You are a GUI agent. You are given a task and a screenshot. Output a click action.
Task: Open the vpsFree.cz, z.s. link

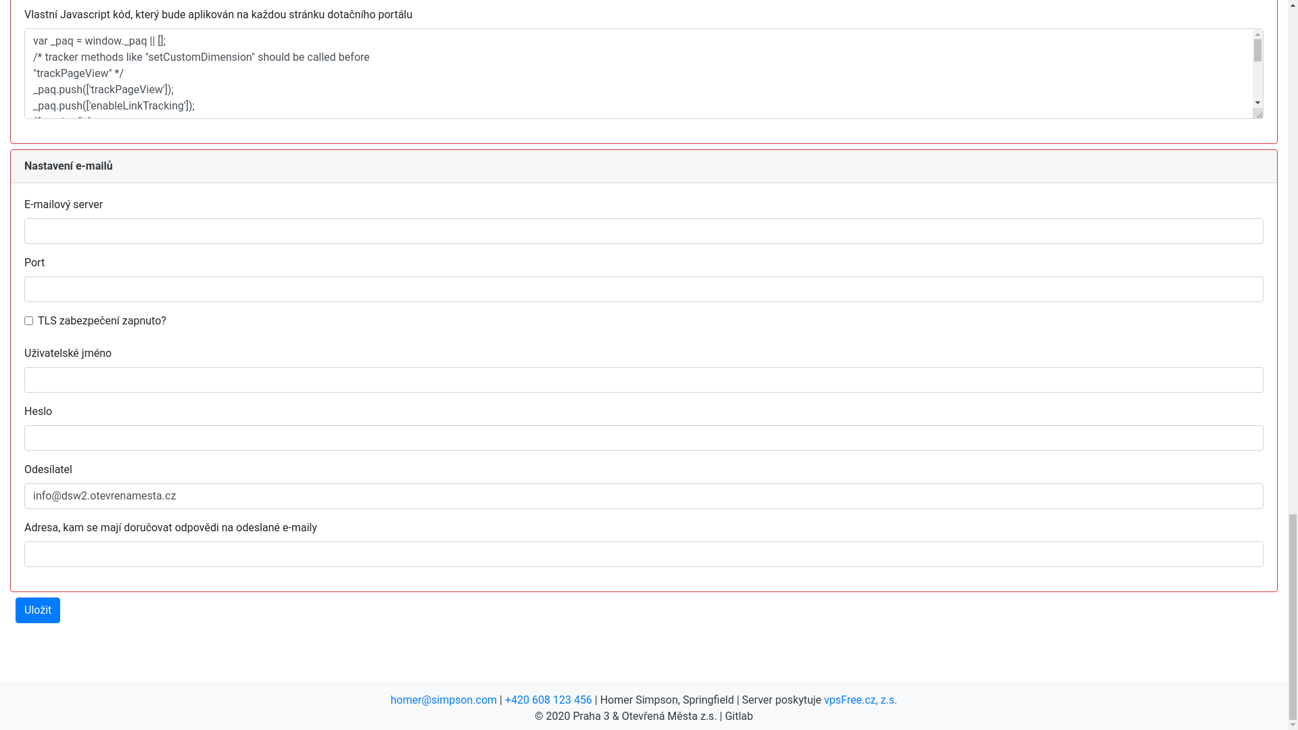tap(860, 700)
